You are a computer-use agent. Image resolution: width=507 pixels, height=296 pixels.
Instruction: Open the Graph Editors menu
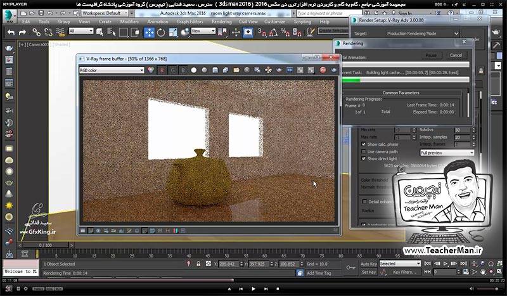coord(189,22)
